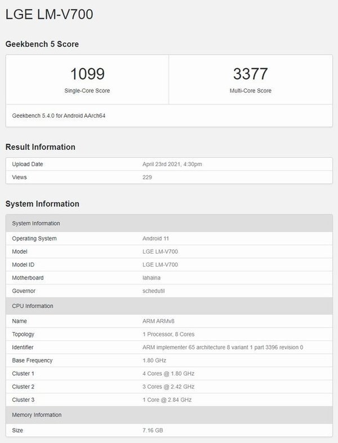The width and height of the screenshot is (338, 443).
Task: Click the CPU Name value ARM ARMv8
Action: point(158,321)
